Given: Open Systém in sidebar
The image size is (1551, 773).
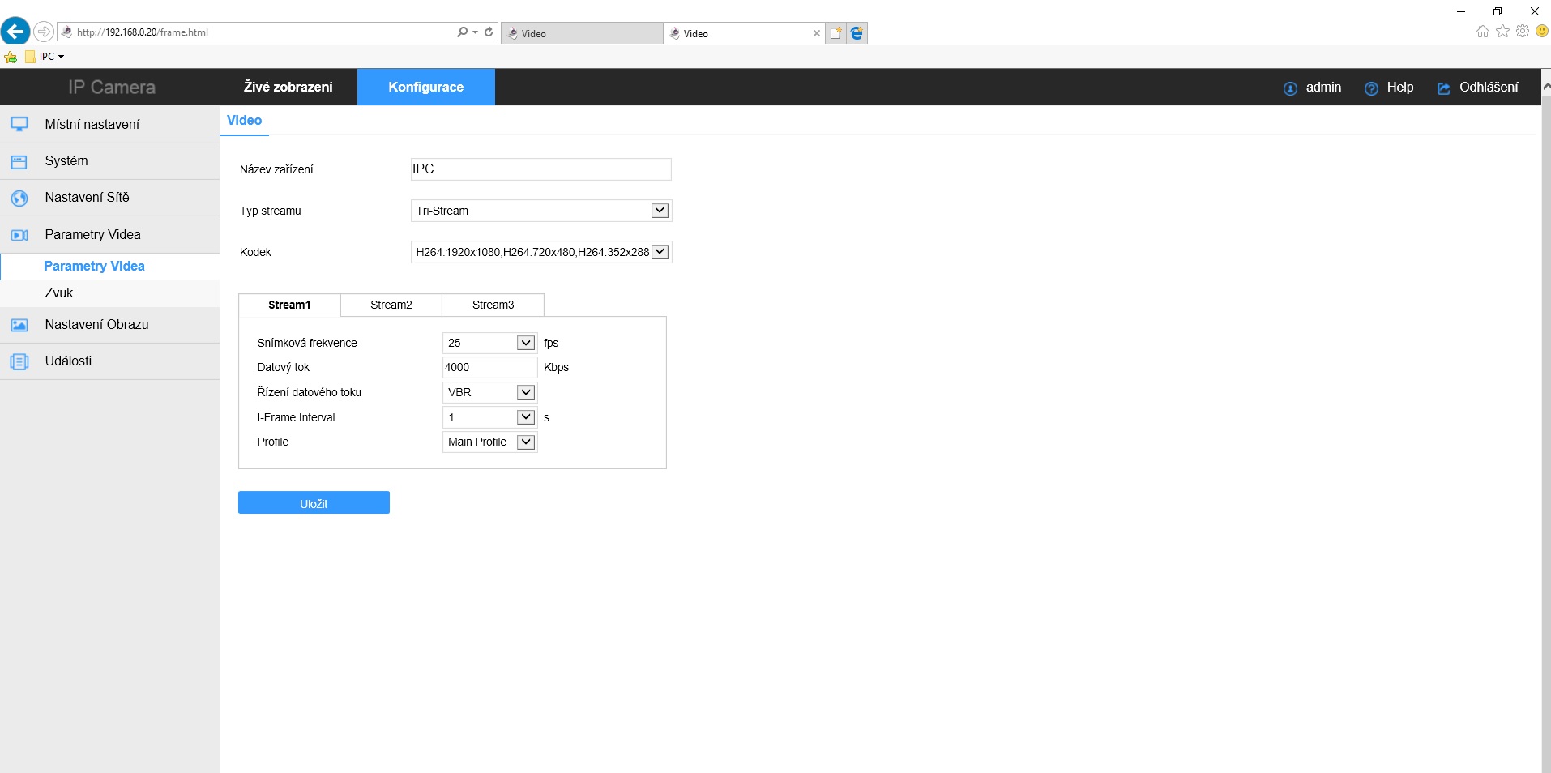Looking at the screenshot, I should coord(109,161).
